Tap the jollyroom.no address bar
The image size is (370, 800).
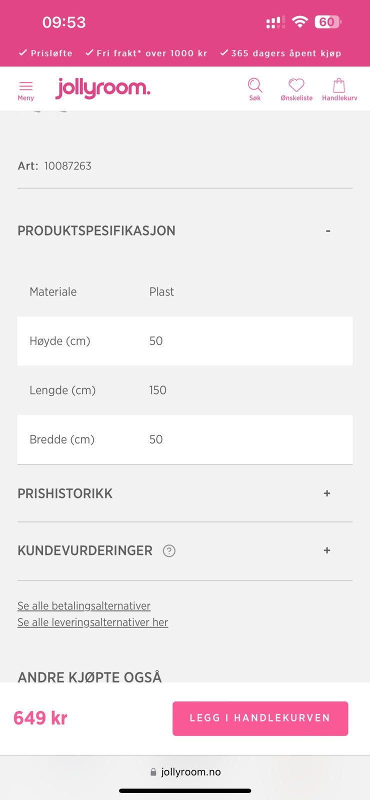click(x=190, y=772)
